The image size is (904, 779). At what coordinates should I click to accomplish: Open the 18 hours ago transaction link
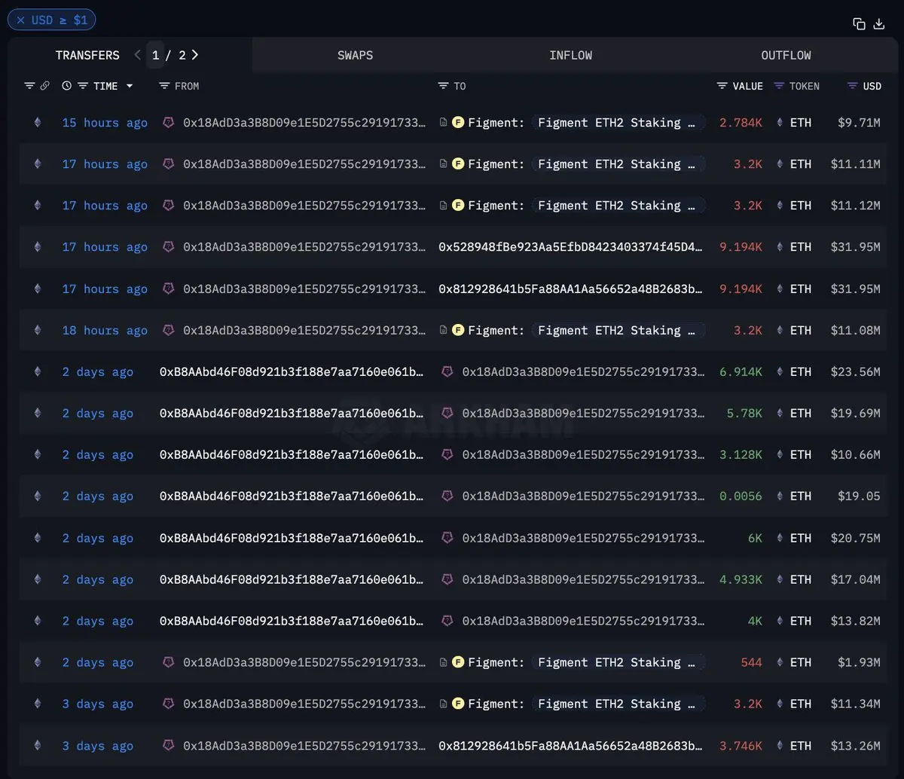point(105,330)
